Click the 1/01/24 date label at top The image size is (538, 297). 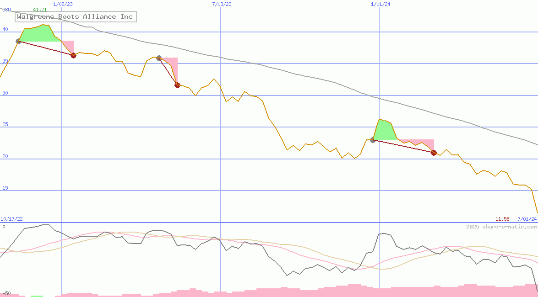pyautogui.click(x=380, y=4)
